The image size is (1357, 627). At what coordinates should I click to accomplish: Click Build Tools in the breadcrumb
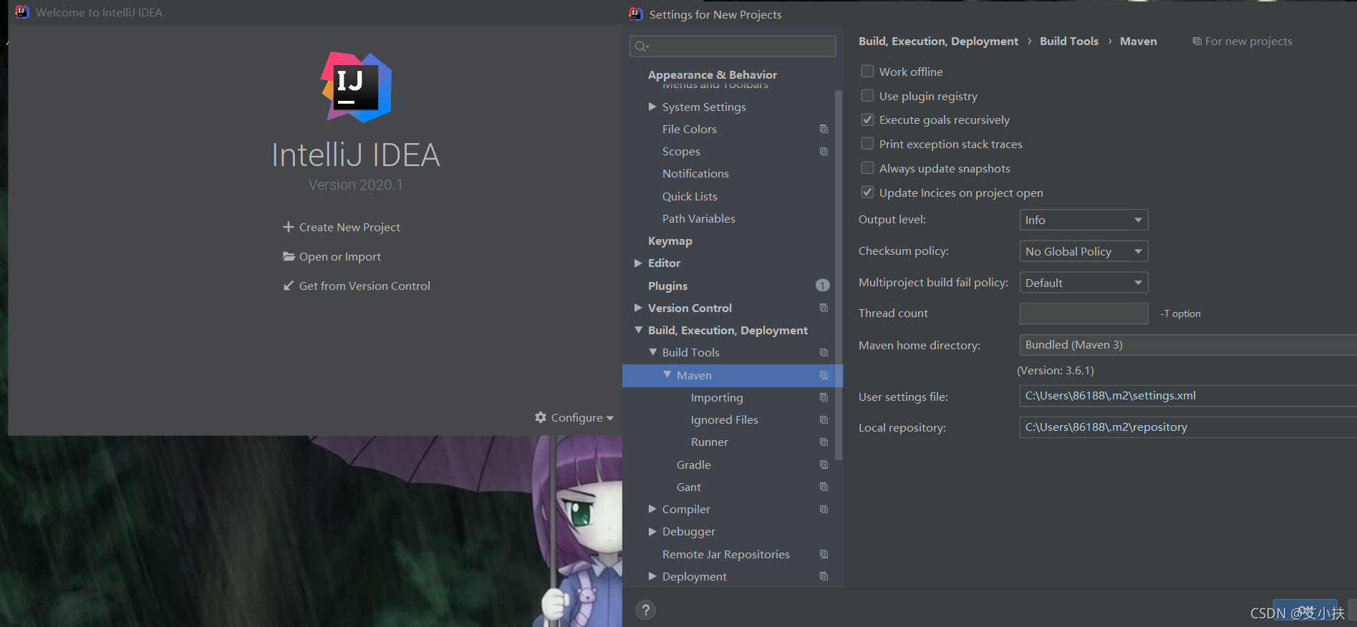(x=1068, y=42)
